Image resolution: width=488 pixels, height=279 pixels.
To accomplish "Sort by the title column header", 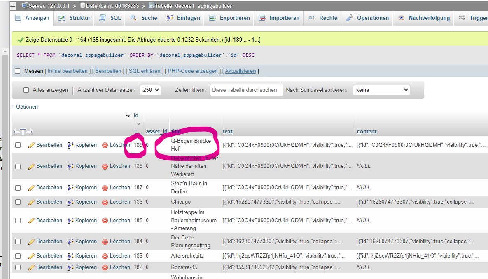I will pos(176,132).
